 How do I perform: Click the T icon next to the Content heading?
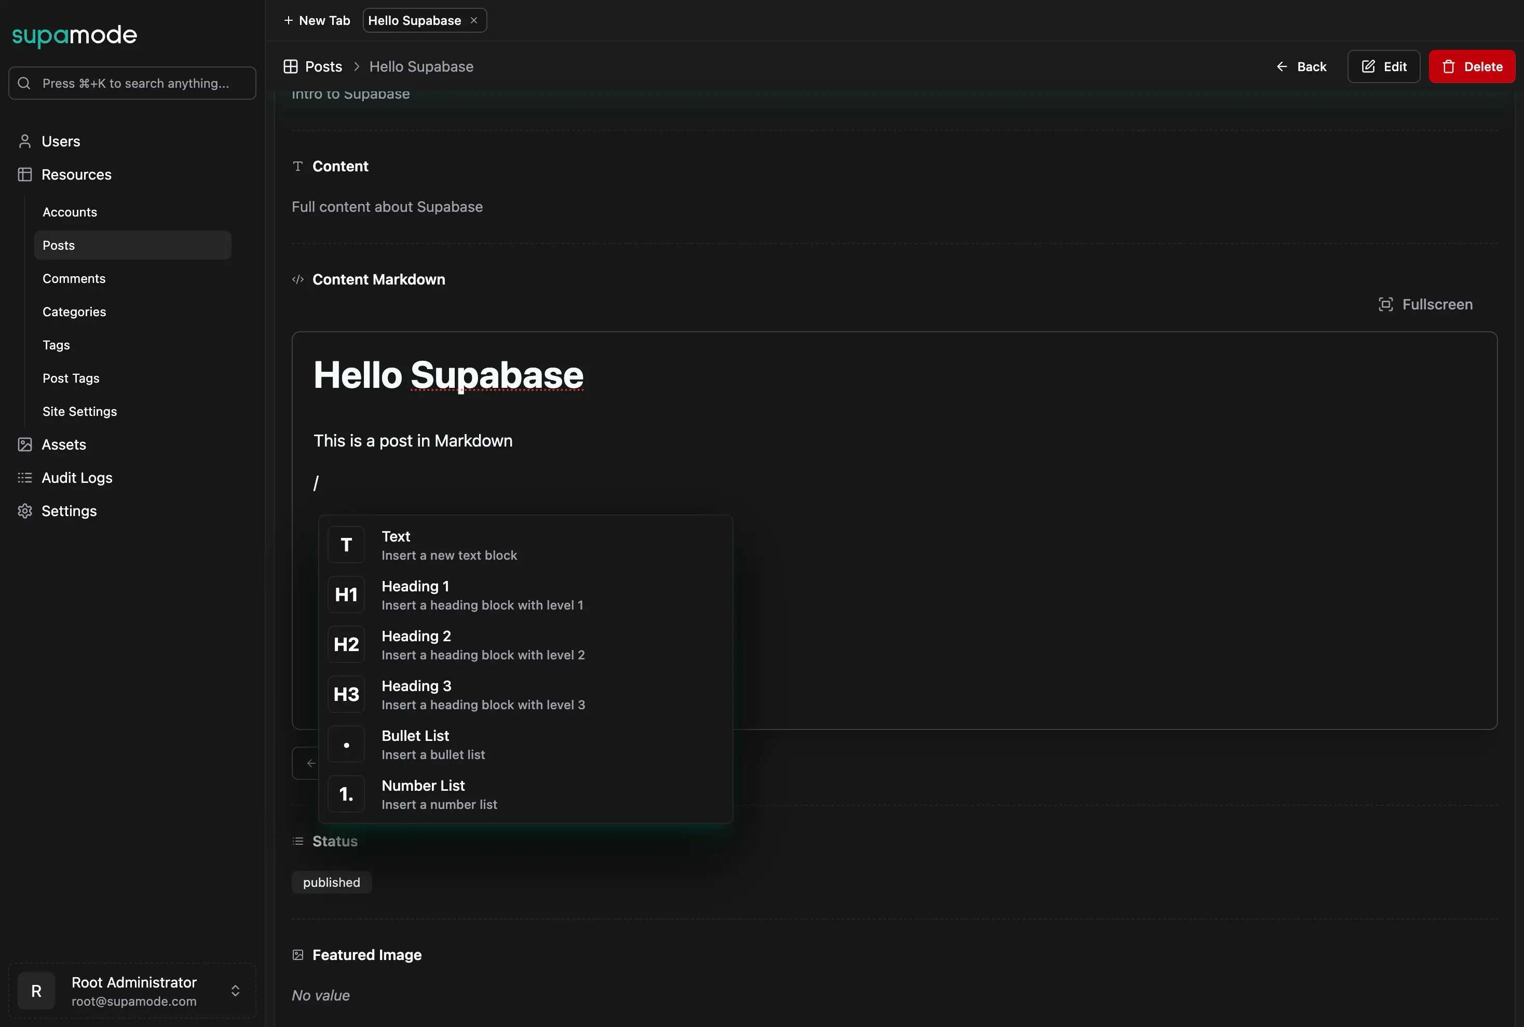pos(298,166)
